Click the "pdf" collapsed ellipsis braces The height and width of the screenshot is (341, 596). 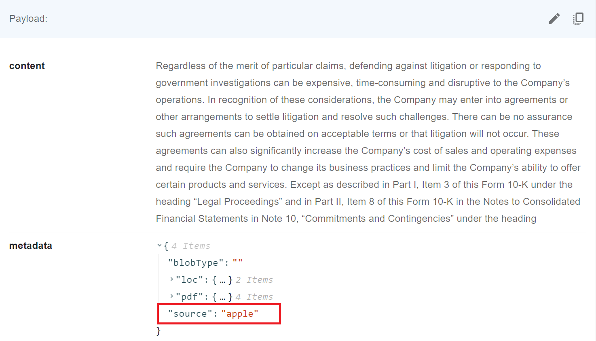222,297
